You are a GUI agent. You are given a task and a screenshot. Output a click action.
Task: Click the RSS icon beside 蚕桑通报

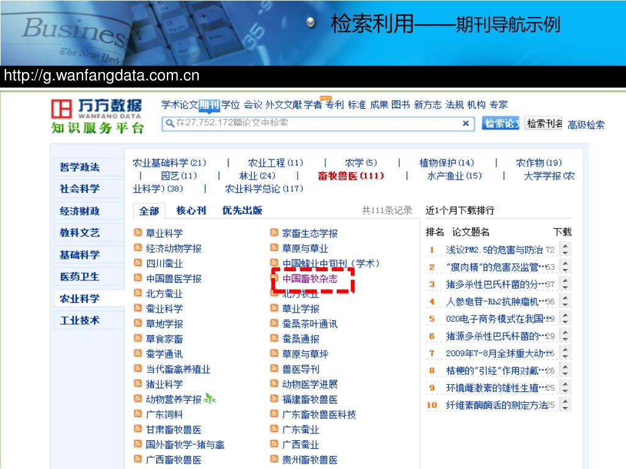click(274, 338)
